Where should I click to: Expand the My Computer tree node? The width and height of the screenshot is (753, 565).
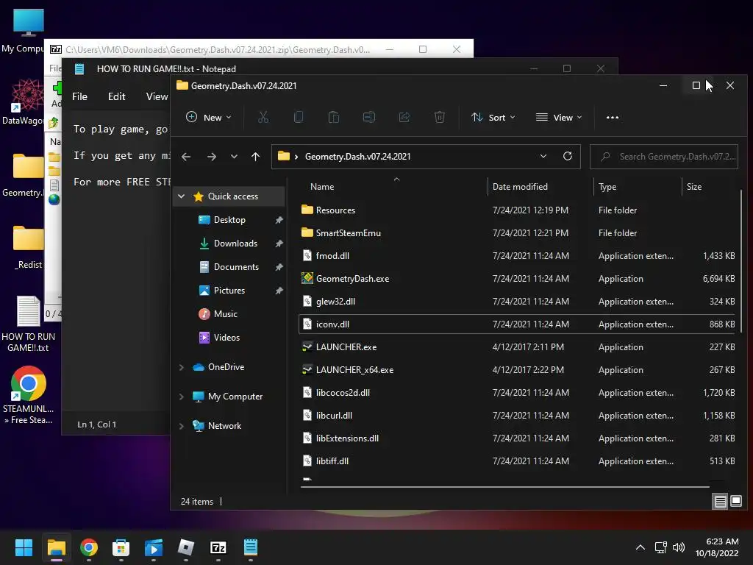[x=182, y=397]
